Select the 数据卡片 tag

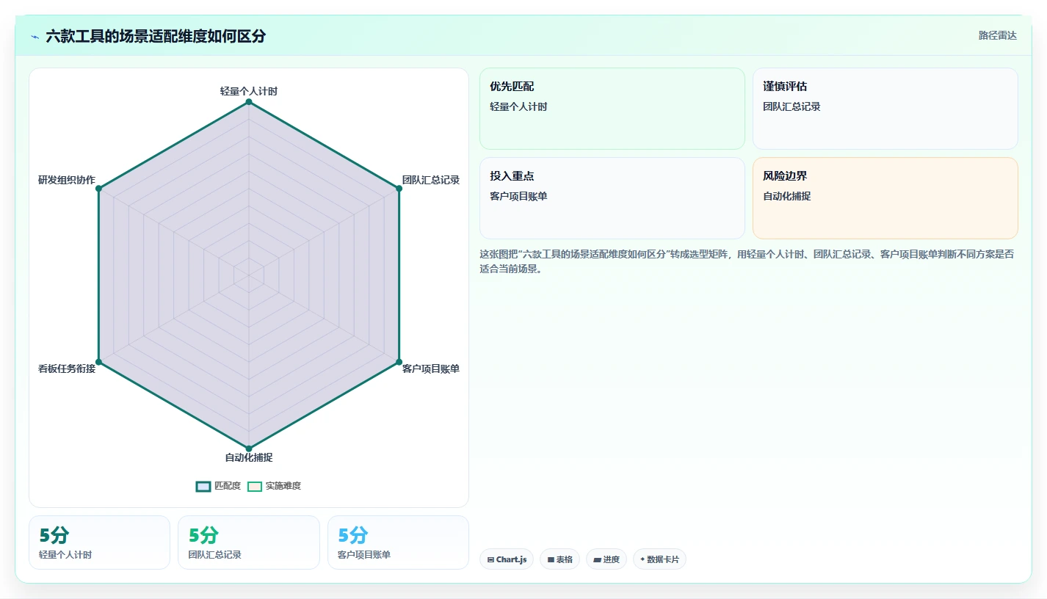[659, 559]
